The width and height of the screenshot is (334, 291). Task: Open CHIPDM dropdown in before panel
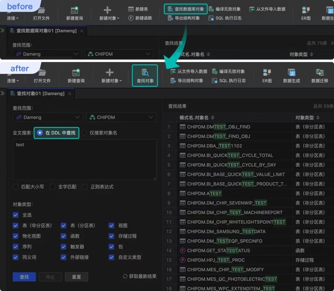pyautogui.click(x=119, y=54)
